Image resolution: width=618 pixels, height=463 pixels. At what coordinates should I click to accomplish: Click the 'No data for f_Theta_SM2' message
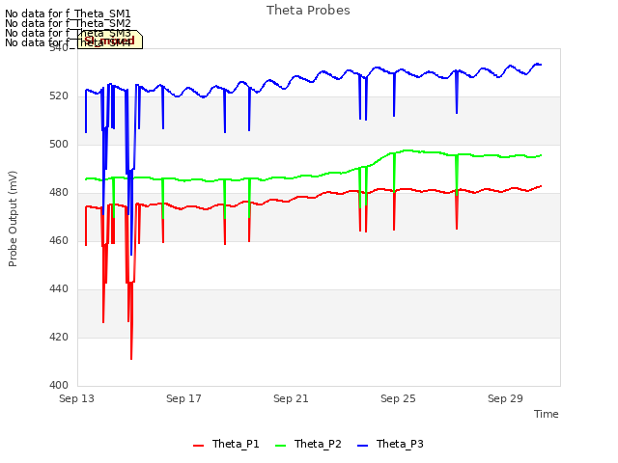click(x=68, y=23)
